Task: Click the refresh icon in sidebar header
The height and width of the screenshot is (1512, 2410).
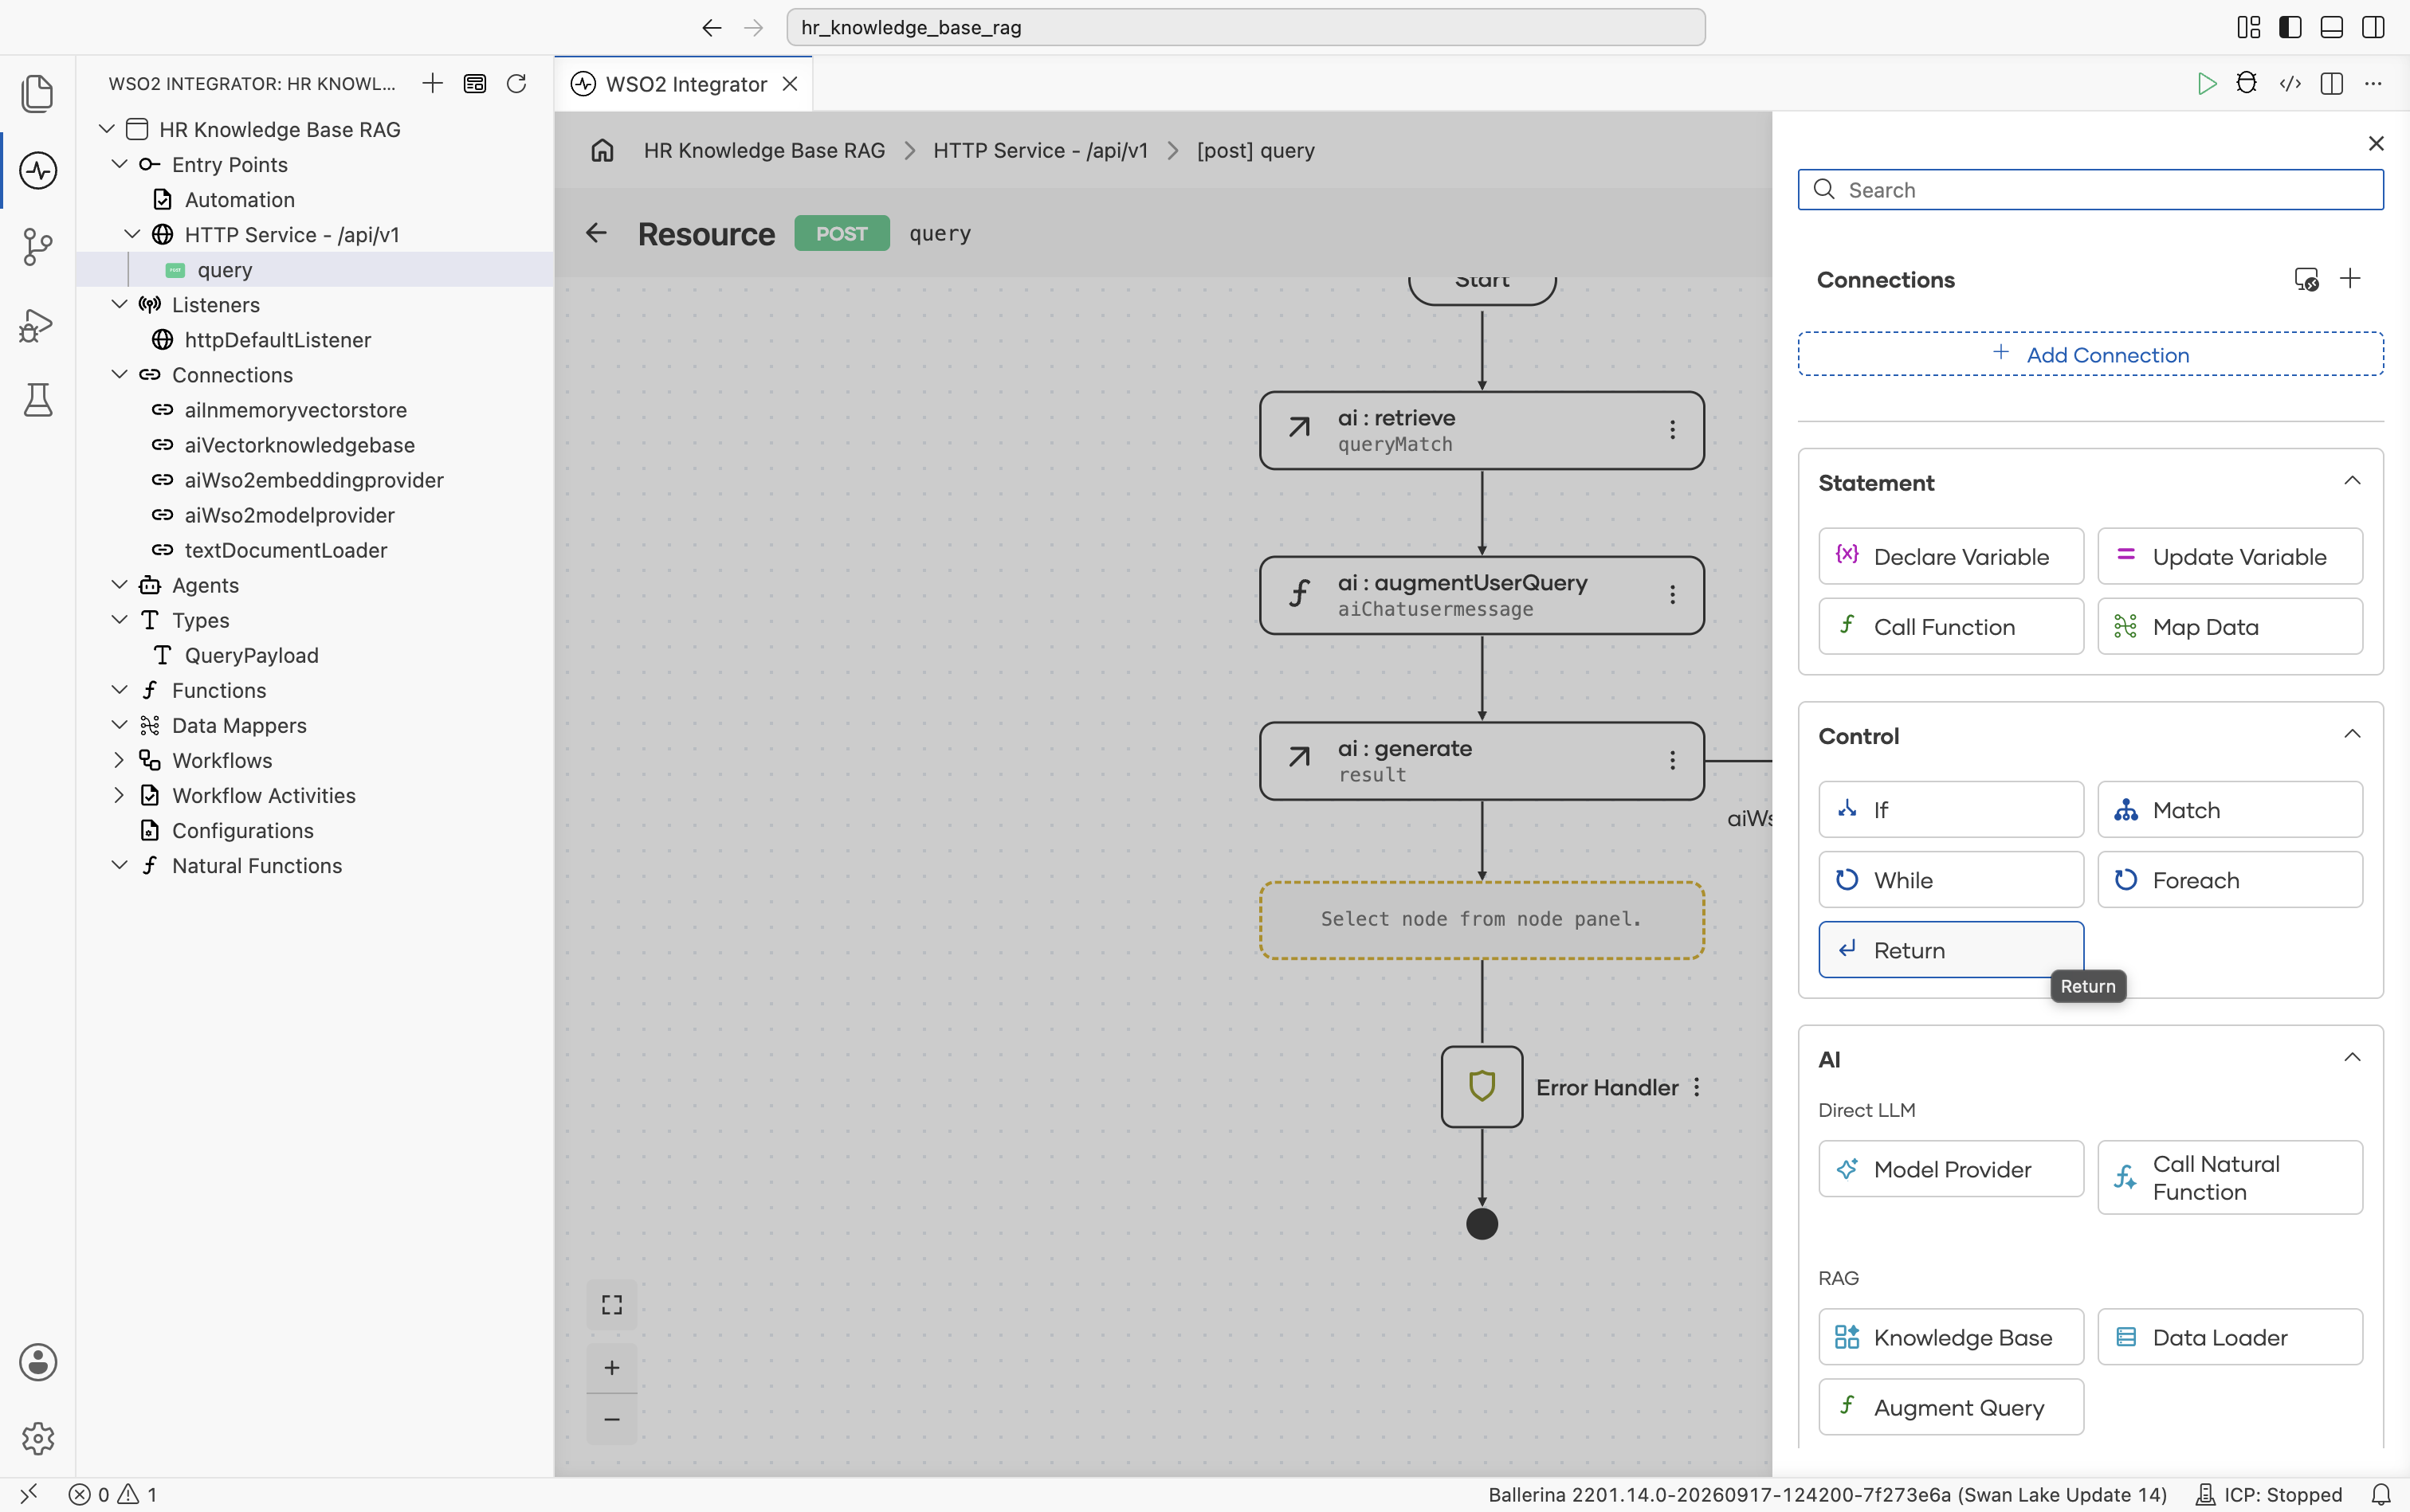Action: click(x=516, y=83)
